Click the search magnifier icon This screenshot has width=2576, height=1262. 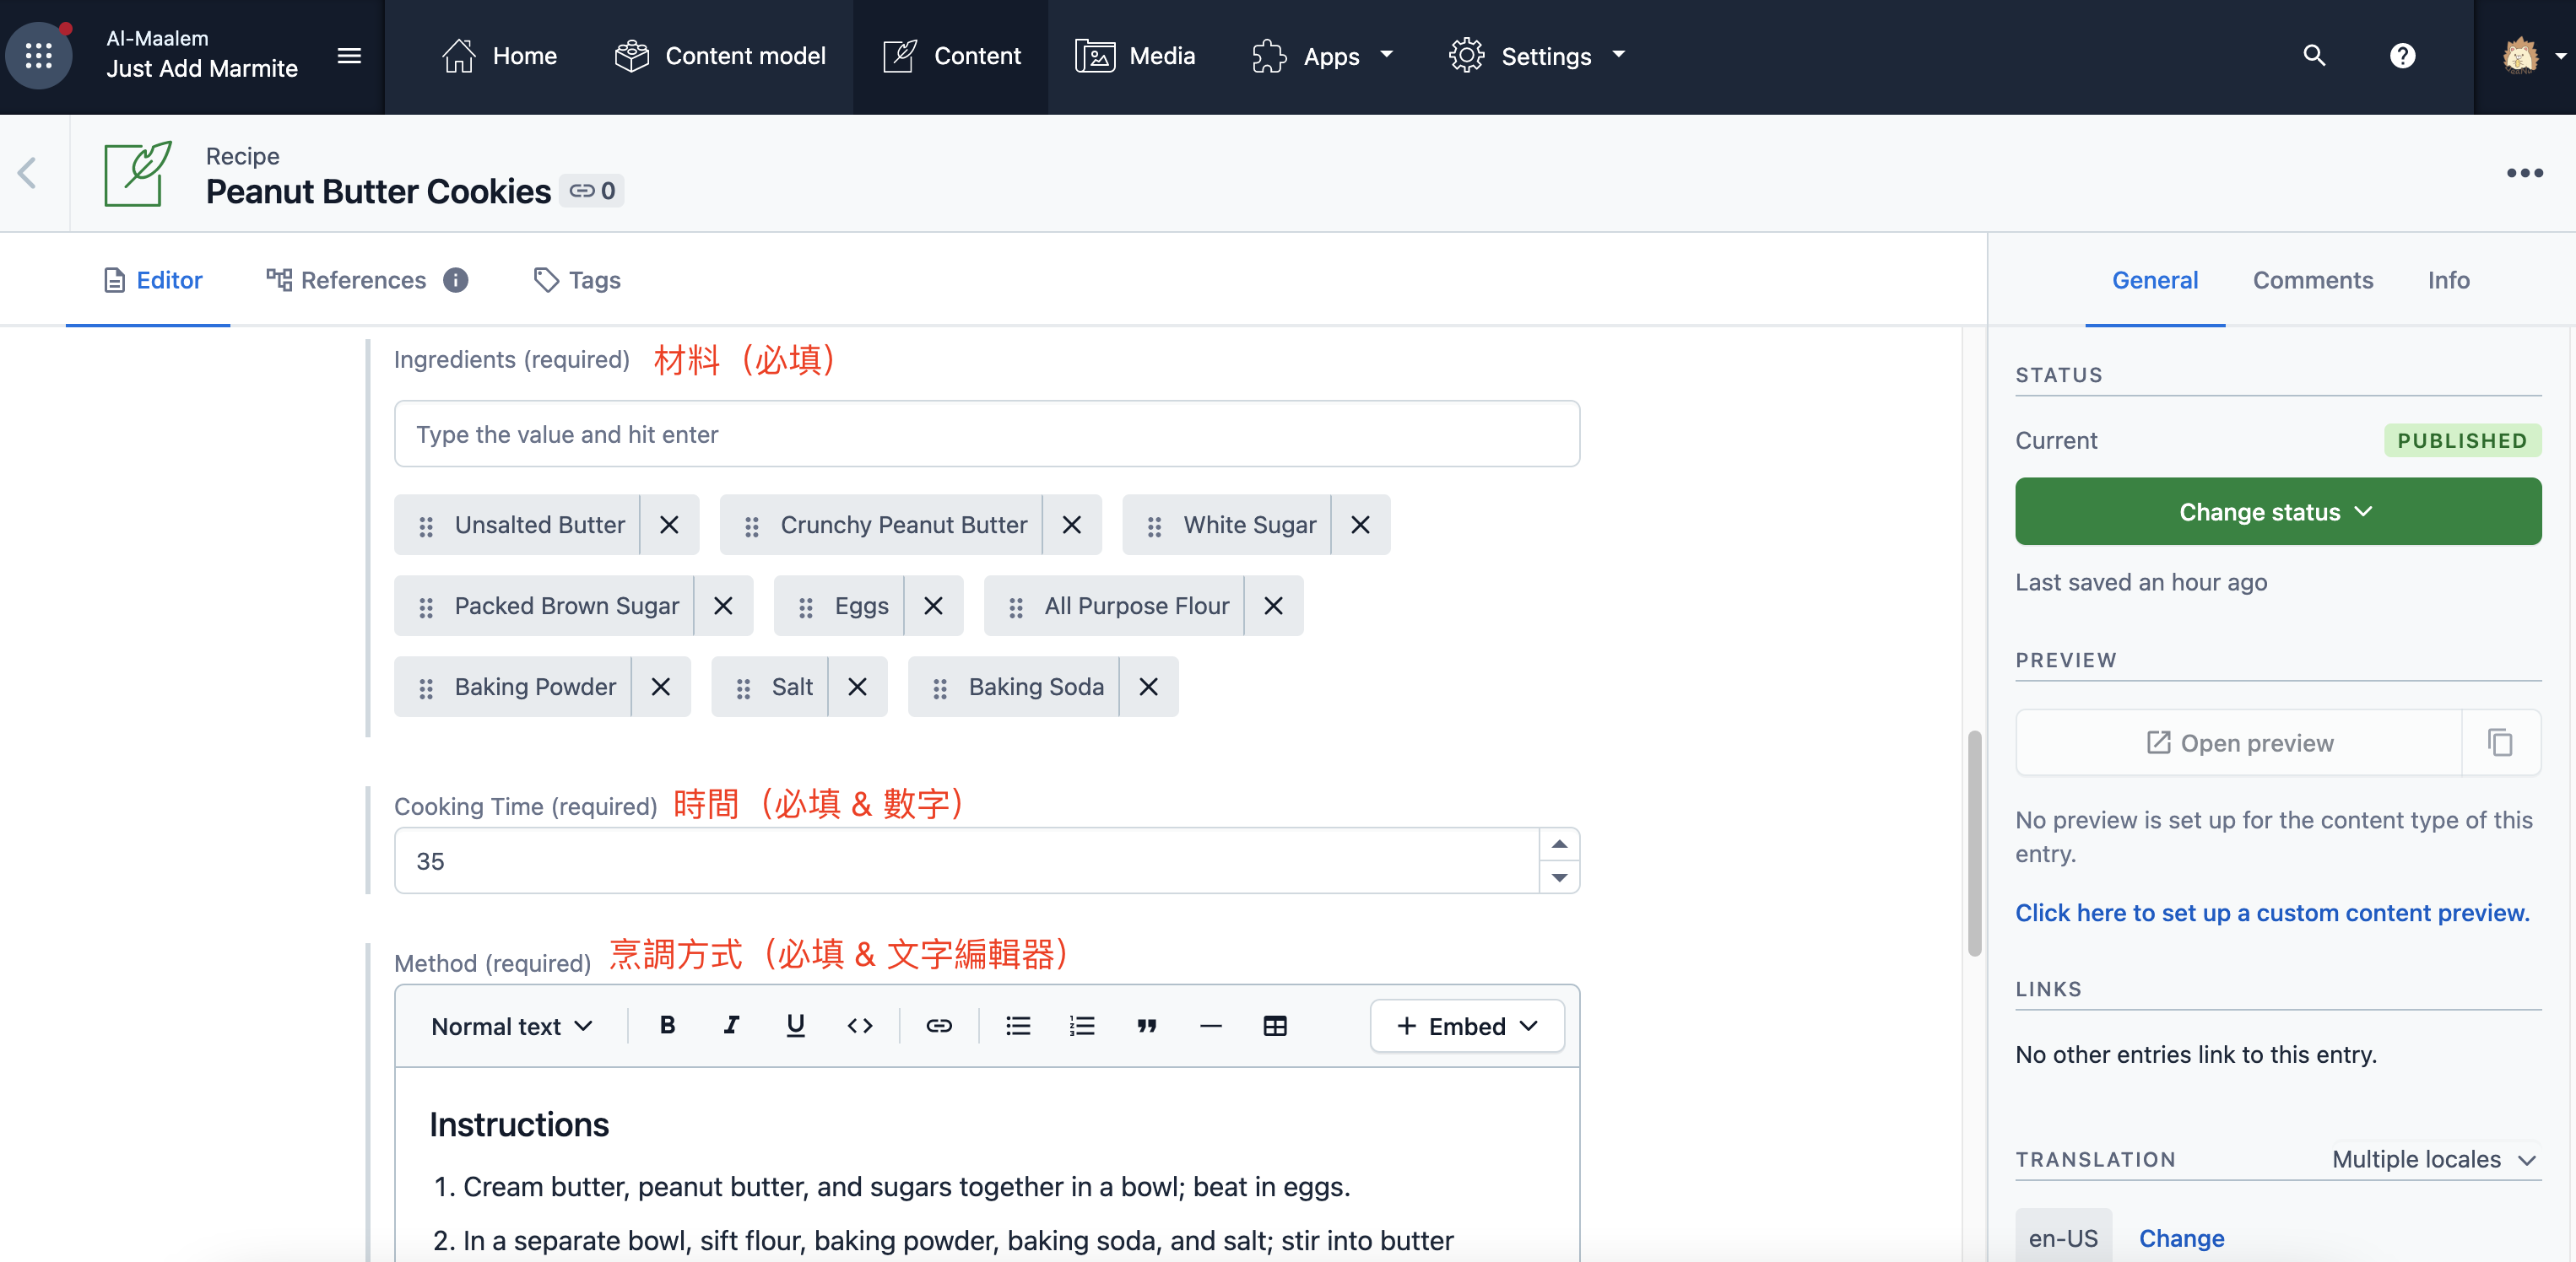(2314, 56)
